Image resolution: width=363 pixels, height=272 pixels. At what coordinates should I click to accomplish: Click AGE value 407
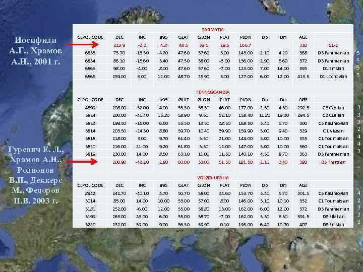tap(303, 225)
